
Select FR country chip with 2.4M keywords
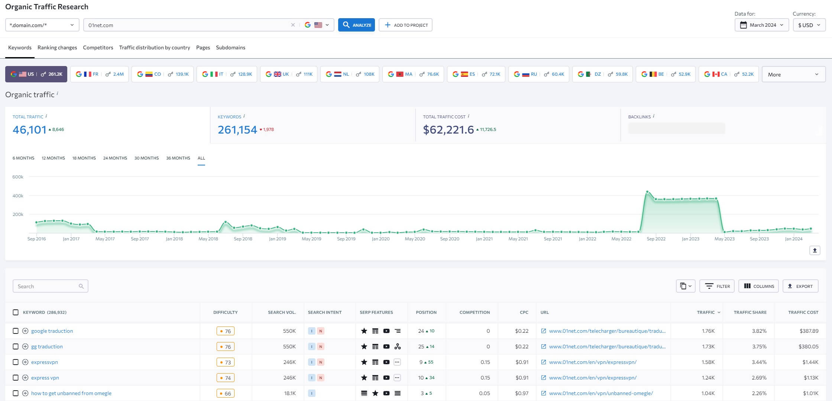pyautogui.click(x=100, y=74)
